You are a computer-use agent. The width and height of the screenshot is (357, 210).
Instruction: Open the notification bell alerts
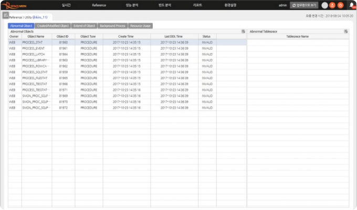351,5
